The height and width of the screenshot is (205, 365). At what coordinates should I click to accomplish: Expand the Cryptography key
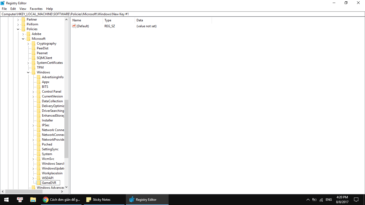[28, 43]
